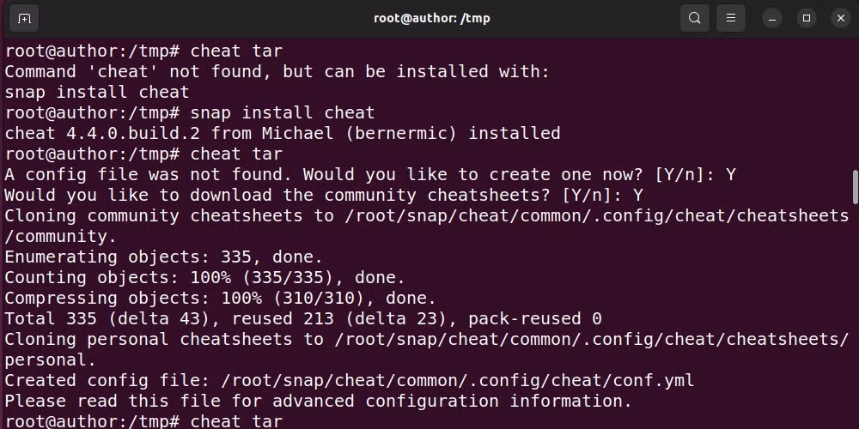
Task: Click the terminal scrollbar thumb
Action: (x=856, y=187)
